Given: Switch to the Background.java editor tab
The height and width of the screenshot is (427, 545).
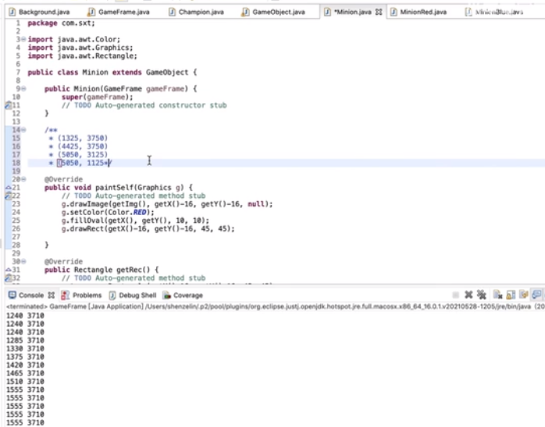Looking at the screenshot, I should (x=39, y=12).
